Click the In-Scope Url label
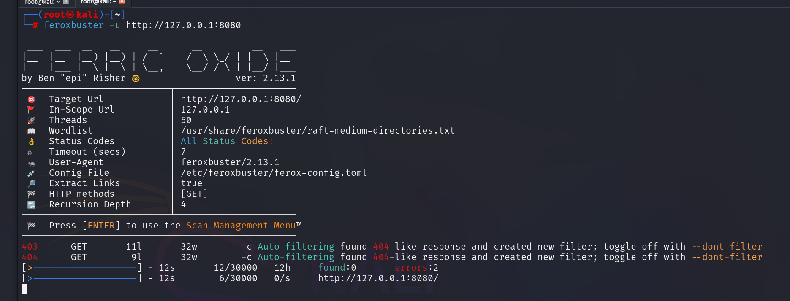 [81, 110]
